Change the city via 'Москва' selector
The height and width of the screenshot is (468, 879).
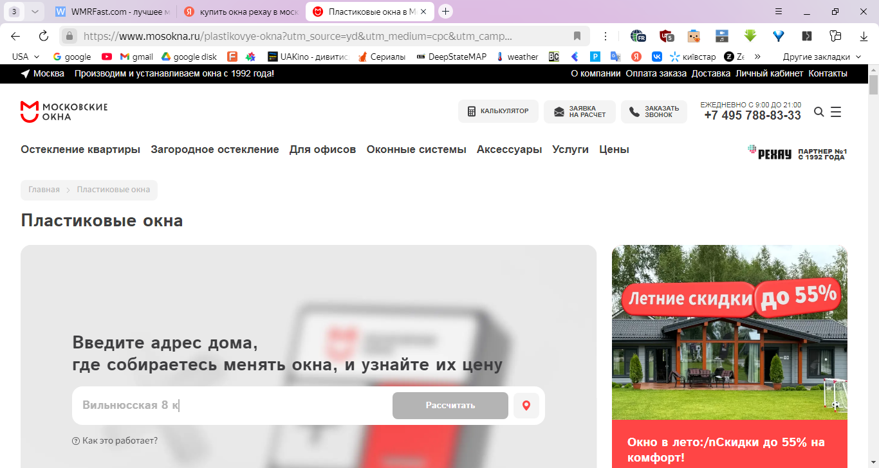pos(42,73)
